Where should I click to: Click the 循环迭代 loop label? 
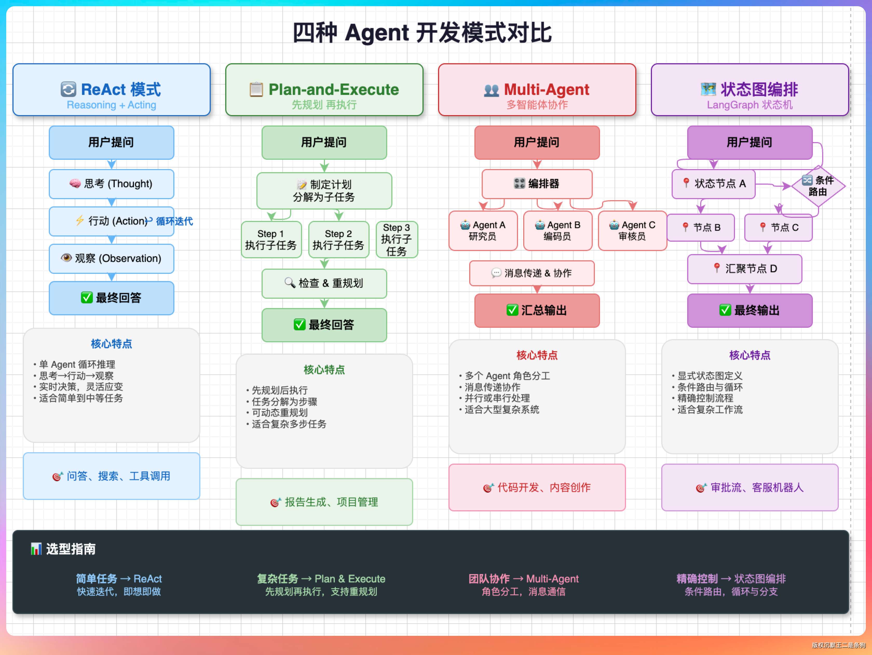pyautogui.click(x=174, y=221)
